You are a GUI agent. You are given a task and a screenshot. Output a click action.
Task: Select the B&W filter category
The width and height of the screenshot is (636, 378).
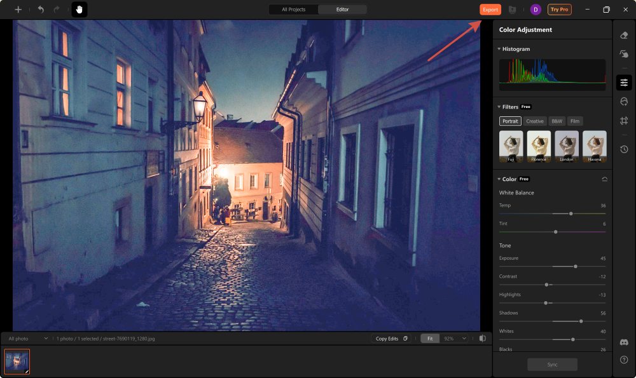coord(556,121)
